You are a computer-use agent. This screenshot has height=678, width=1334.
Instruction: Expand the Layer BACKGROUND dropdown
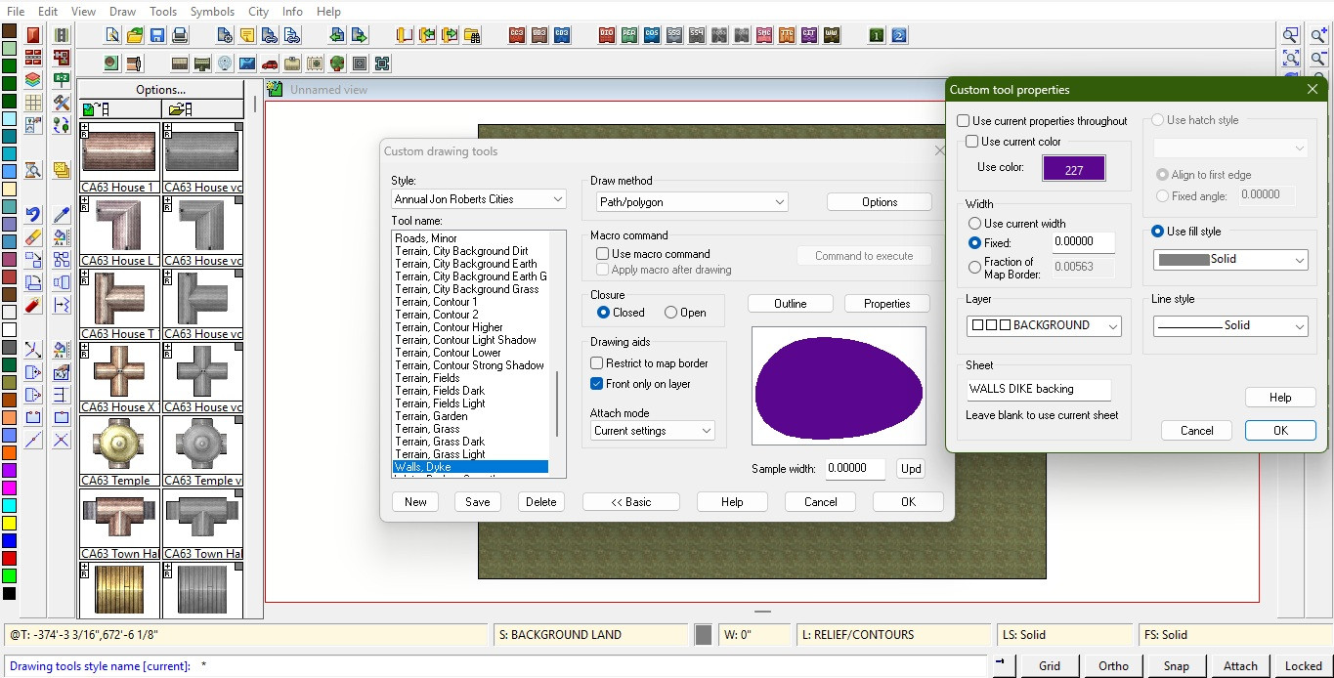click(x=1043, y=326)
